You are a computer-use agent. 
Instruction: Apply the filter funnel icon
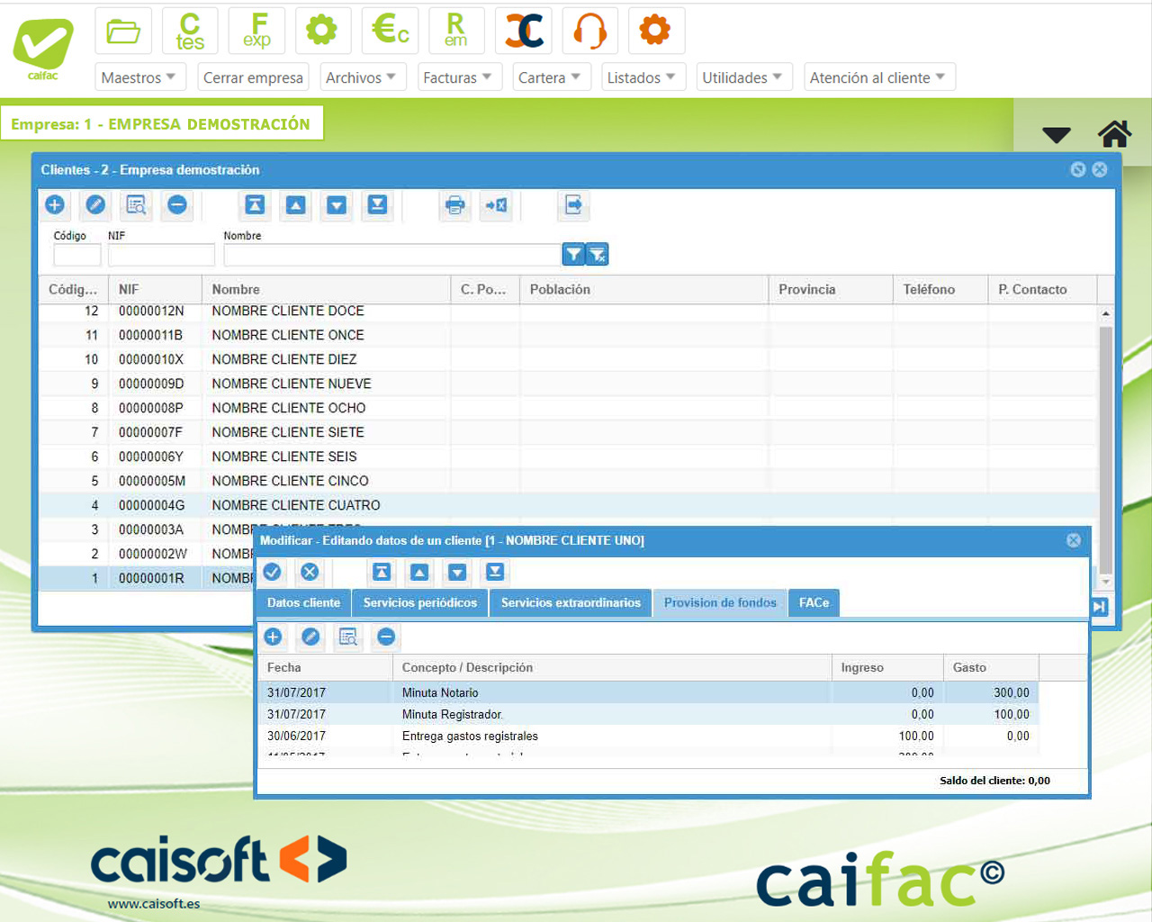click(x=573, y=255)
